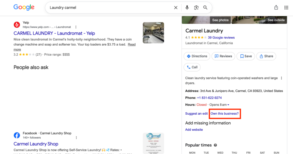Open search by image camera icon
The height and width of the screenshot is (154, 293).
point(196,8)
